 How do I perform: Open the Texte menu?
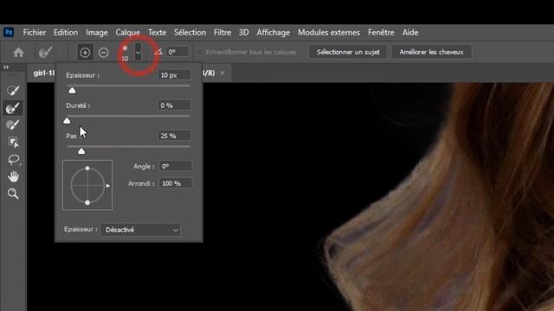tap(157, 33)
